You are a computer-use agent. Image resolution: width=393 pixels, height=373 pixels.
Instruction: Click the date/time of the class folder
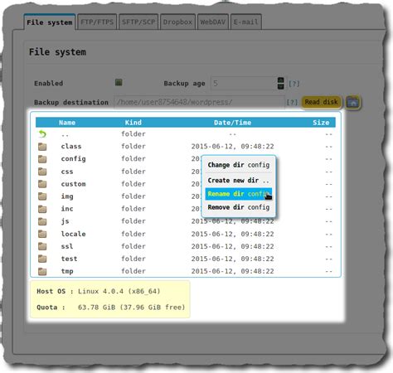coord(232,147)
